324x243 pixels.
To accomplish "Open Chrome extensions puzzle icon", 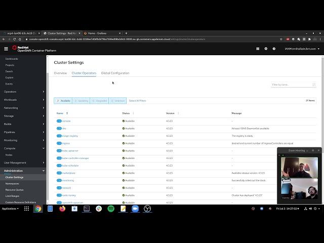I will [309, 39].
